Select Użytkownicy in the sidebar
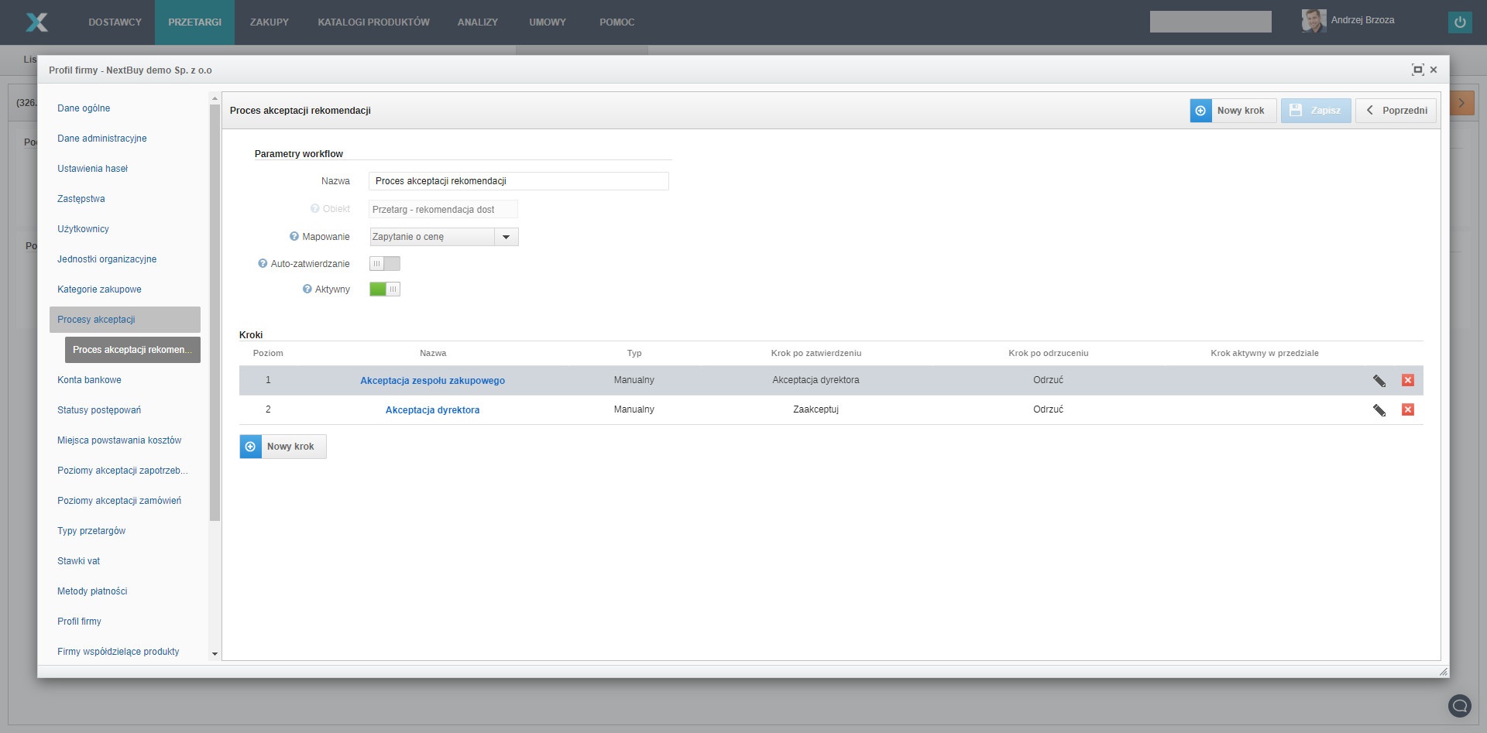The height and width of the screenshot is (733, 1487). [83, 229]
